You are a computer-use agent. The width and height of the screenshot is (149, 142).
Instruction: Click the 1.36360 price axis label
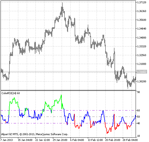coord(142,11)
